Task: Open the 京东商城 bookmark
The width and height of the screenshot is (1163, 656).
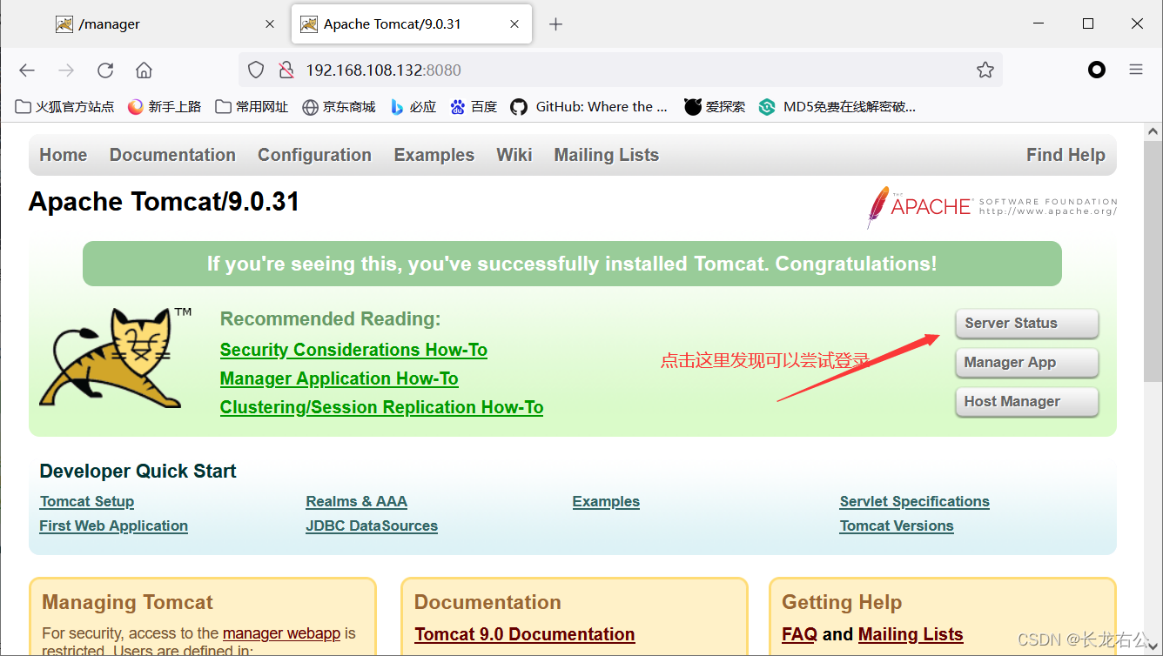Action: point(339,106)
